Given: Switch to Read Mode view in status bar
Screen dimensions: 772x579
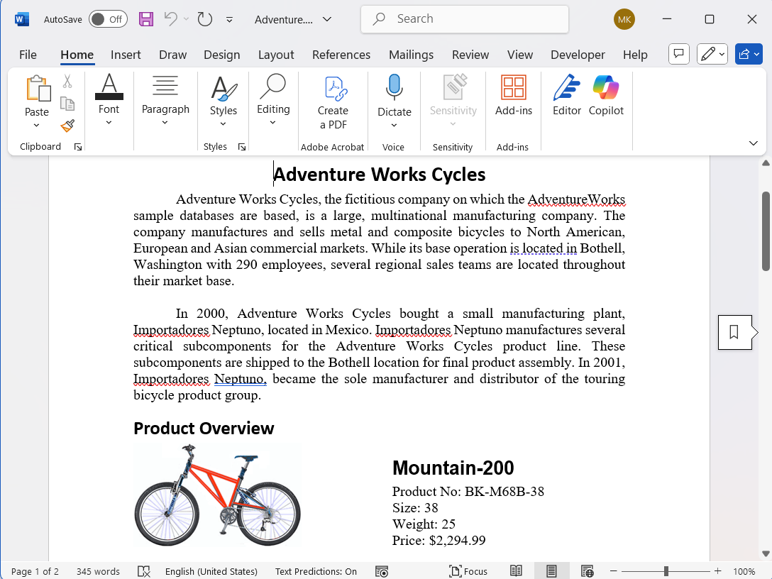Looking at the screenshot, I should (x=516, y=571).
